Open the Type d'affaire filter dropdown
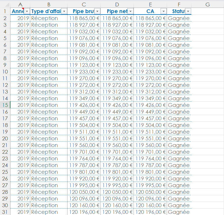The image size is (224, 215). coord(64,11)
